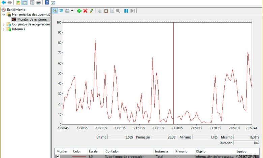Uncheck Mostrar checkbox for processor time counter
Viewport: 263px width, 158px height.
coord(58,156)
